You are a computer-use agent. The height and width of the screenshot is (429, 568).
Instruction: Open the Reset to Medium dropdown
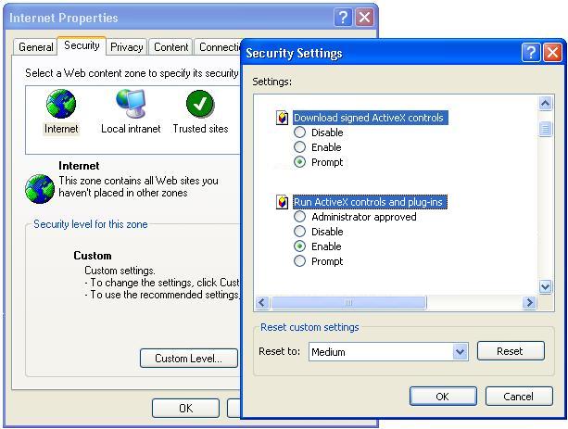pyautogui.click(x=460, y=351)
